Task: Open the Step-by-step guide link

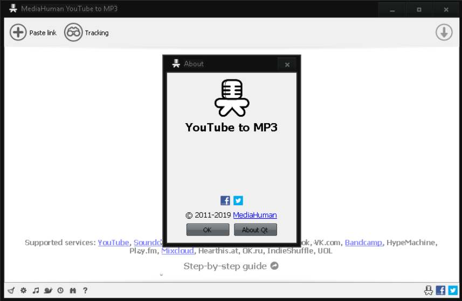Action: [231, 266]
